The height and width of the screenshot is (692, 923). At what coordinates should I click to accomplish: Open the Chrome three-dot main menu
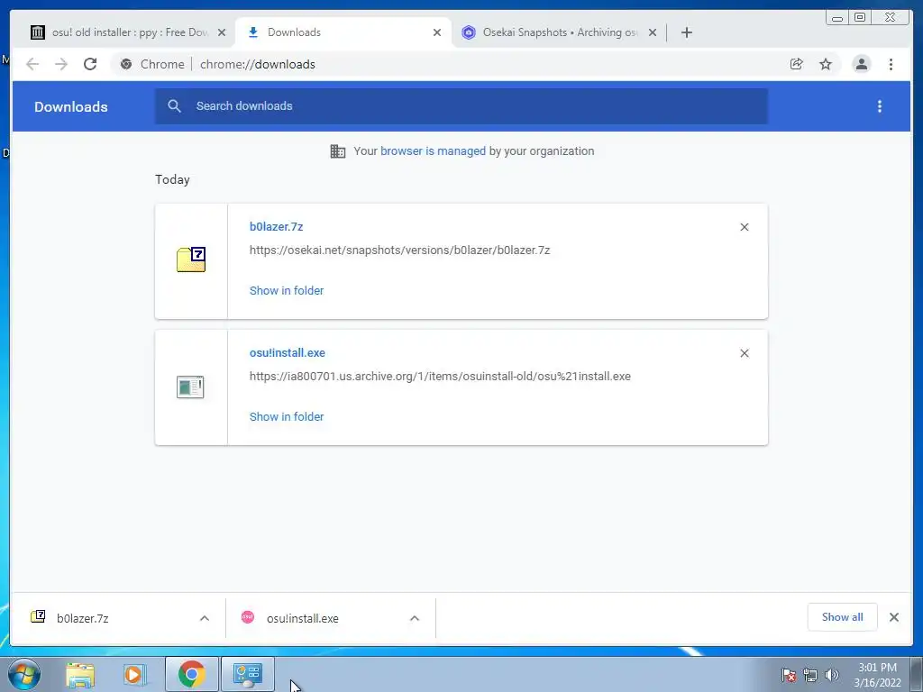[891, 64]
